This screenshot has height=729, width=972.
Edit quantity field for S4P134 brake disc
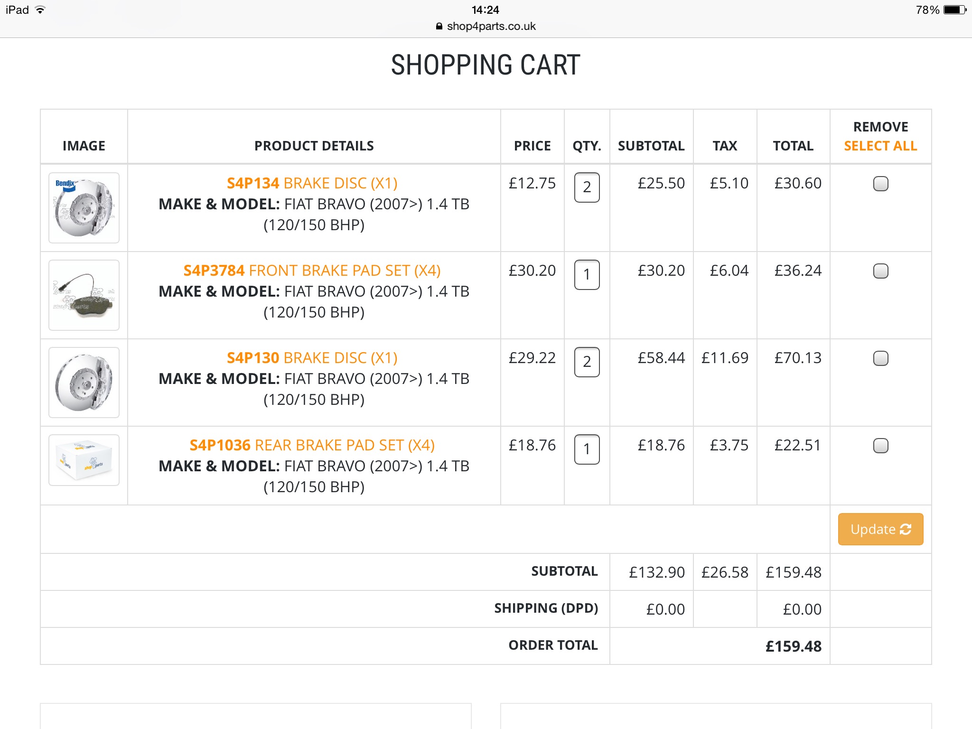(x=587, y=187)
